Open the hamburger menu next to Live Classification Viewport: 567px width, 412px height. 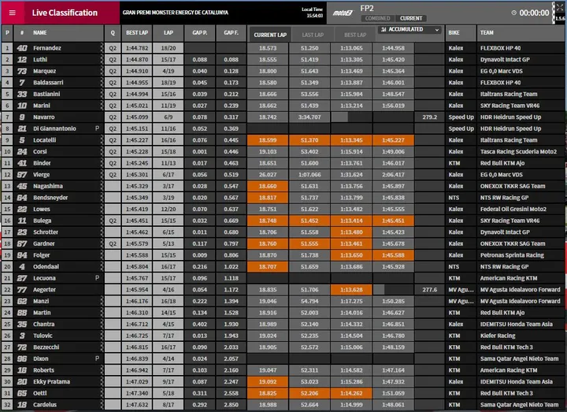(13, 13)
